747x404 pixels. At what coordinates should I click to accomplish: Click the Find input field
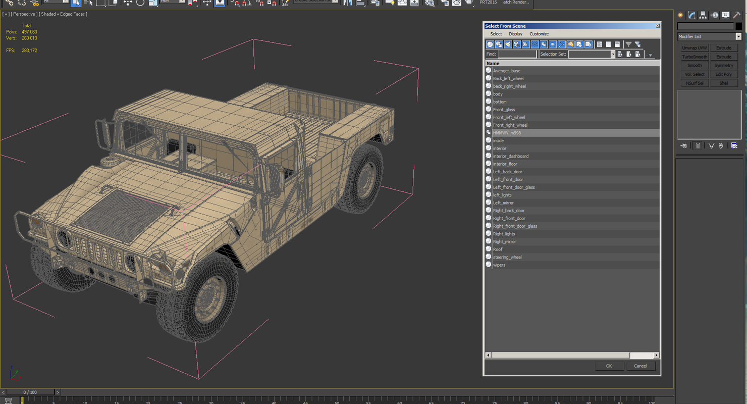click(517, 54)
